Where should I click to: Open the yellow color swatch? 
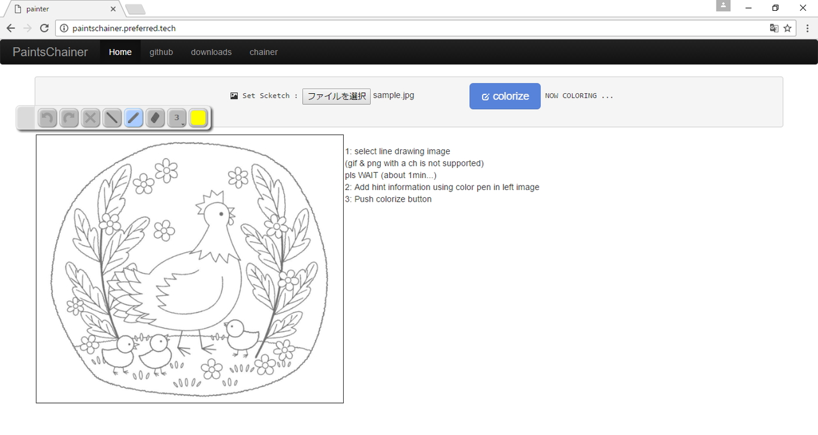point(199,118)
